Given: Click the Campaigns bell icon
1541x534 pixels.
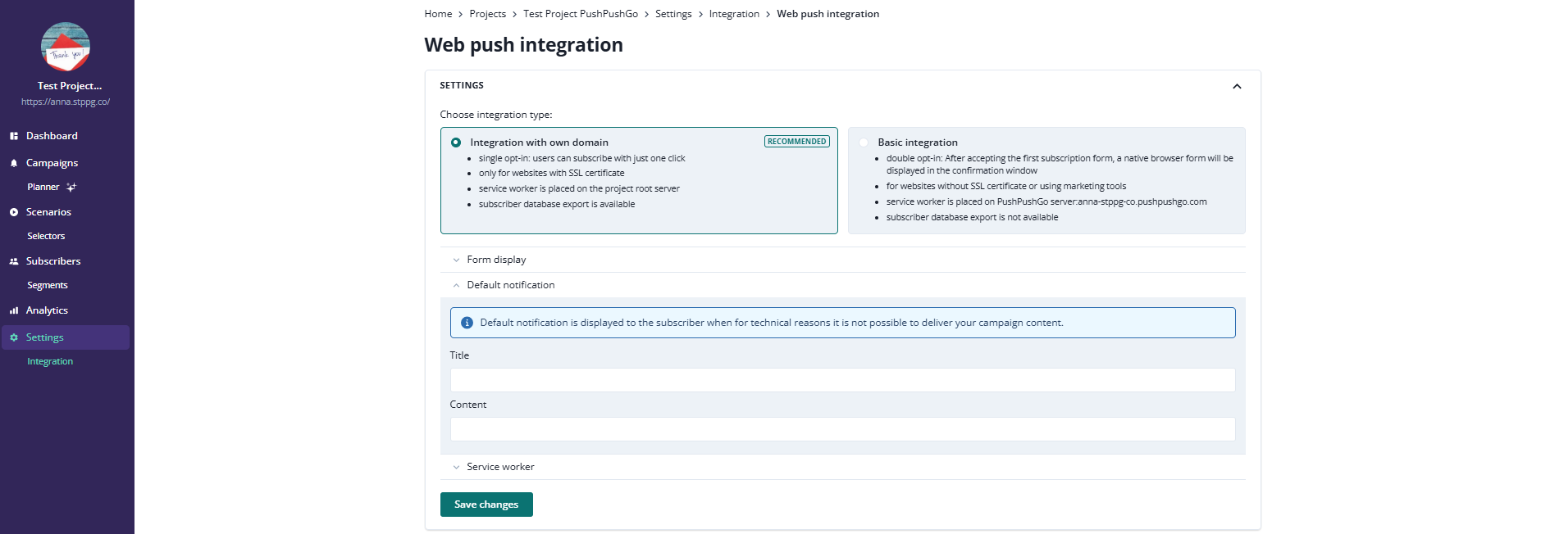Looking at the screenshot, I should coord(14,163).
